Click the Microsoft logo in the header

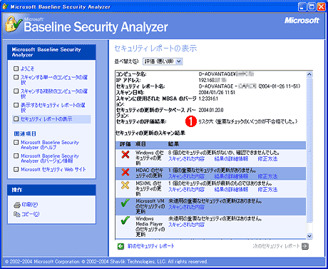coord(302,21)
